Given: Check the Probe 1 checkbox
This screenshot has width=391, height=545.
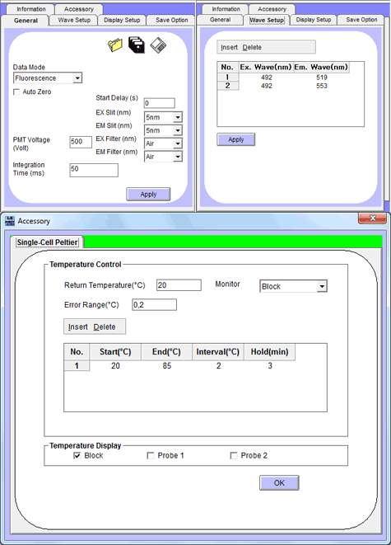Looking at the screenshot, I should [x=151, y=455].
